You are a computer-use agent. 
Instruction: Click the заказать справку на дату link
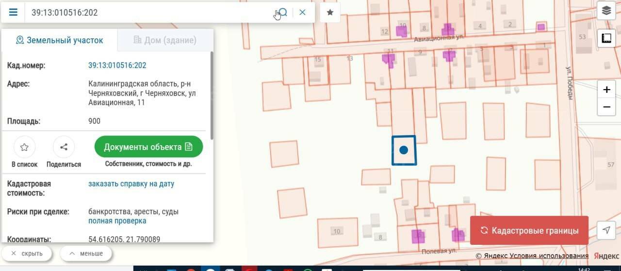[131, 184]
